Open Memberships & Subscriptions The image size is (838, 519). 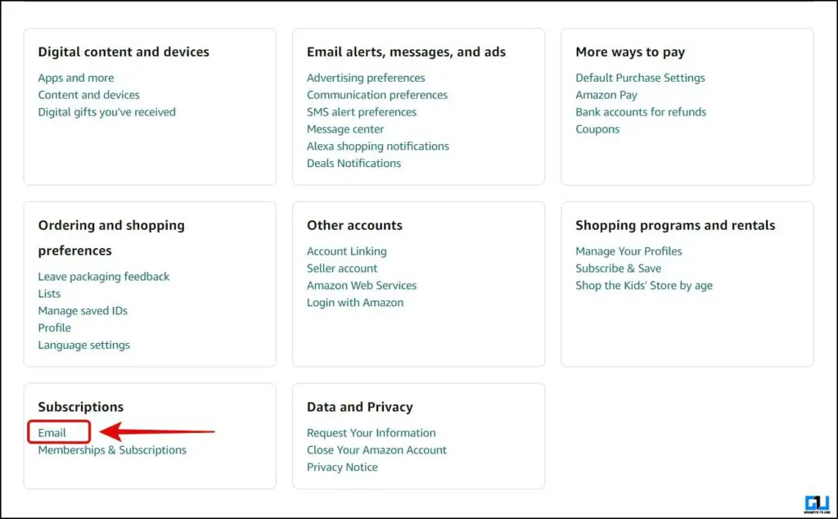(112, 450)
